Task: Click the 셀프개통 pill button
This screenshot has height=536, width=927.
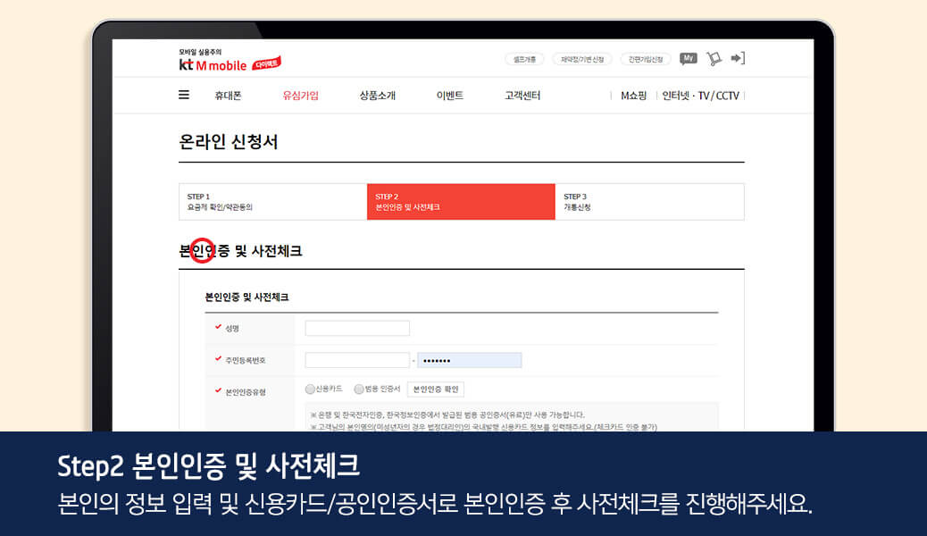Action: [x=524, y=59]
